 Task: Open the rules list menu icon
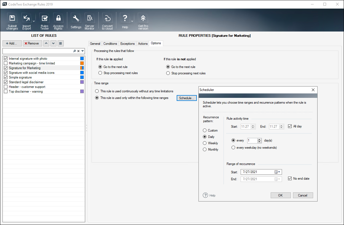pyautogui.click(x=61, y=43)
